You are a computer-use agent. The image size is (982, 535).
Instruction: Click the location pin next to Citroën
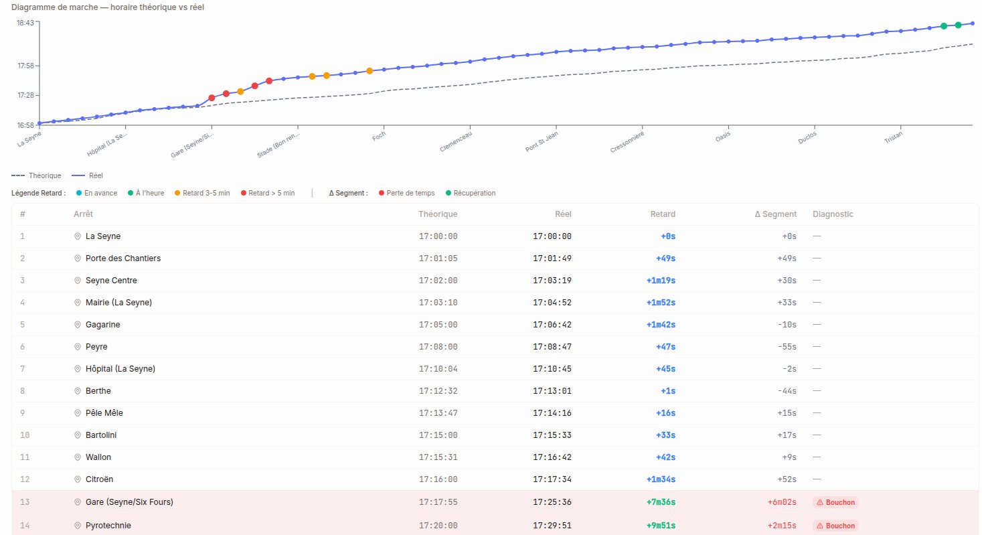point(78,479)
